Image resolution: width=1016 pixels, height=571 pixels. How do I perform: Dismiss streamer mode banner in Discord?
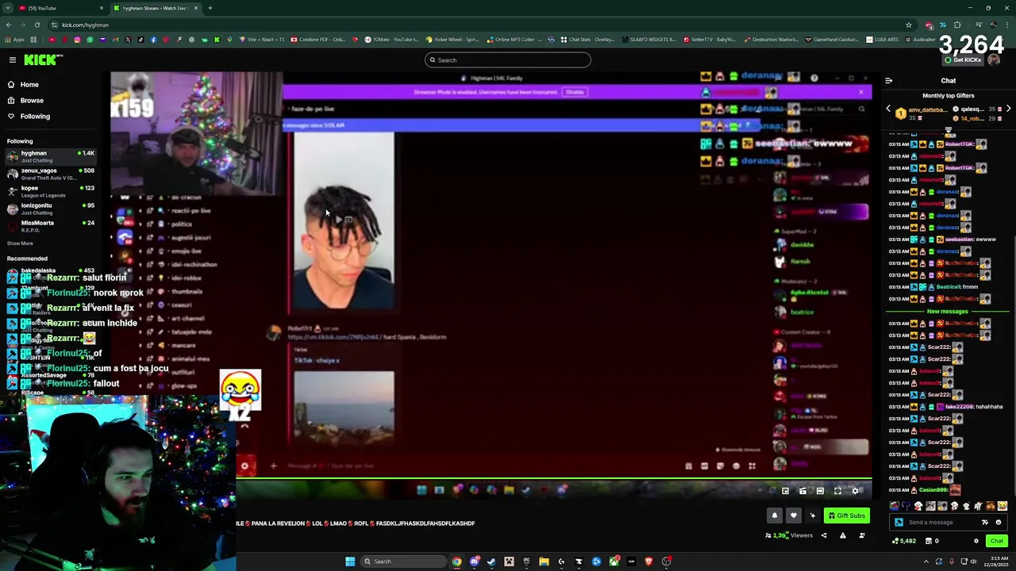point(860,92)
